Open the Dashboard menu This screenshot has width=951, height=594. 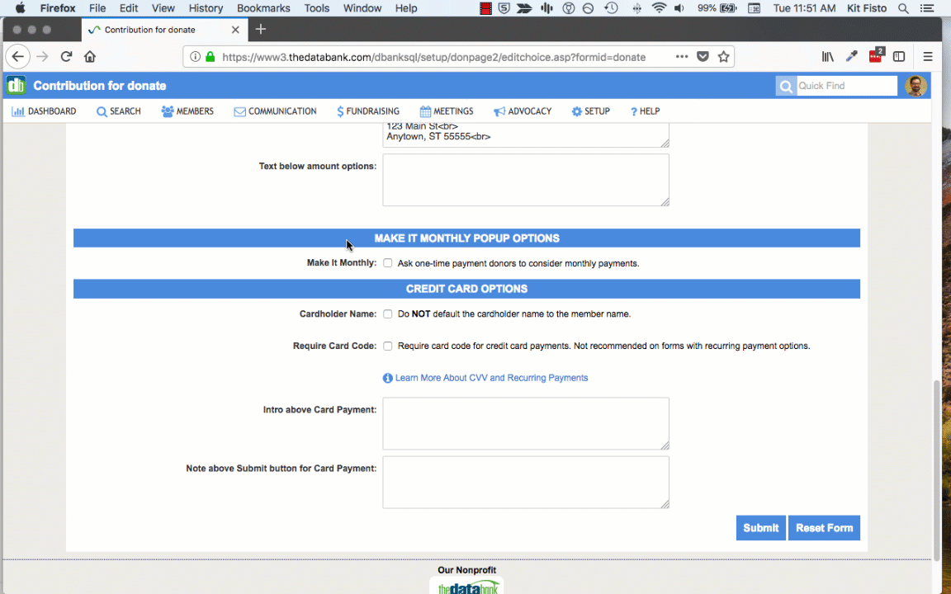click(x=45, y=111)
